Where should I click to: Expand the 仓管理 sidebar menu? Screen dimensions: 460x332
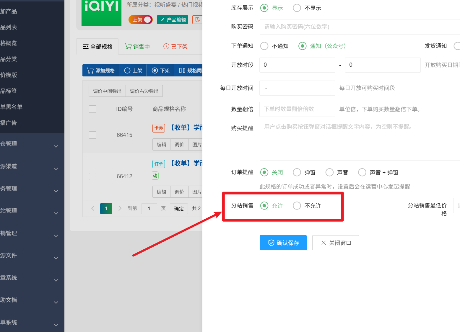coord(30,144)
